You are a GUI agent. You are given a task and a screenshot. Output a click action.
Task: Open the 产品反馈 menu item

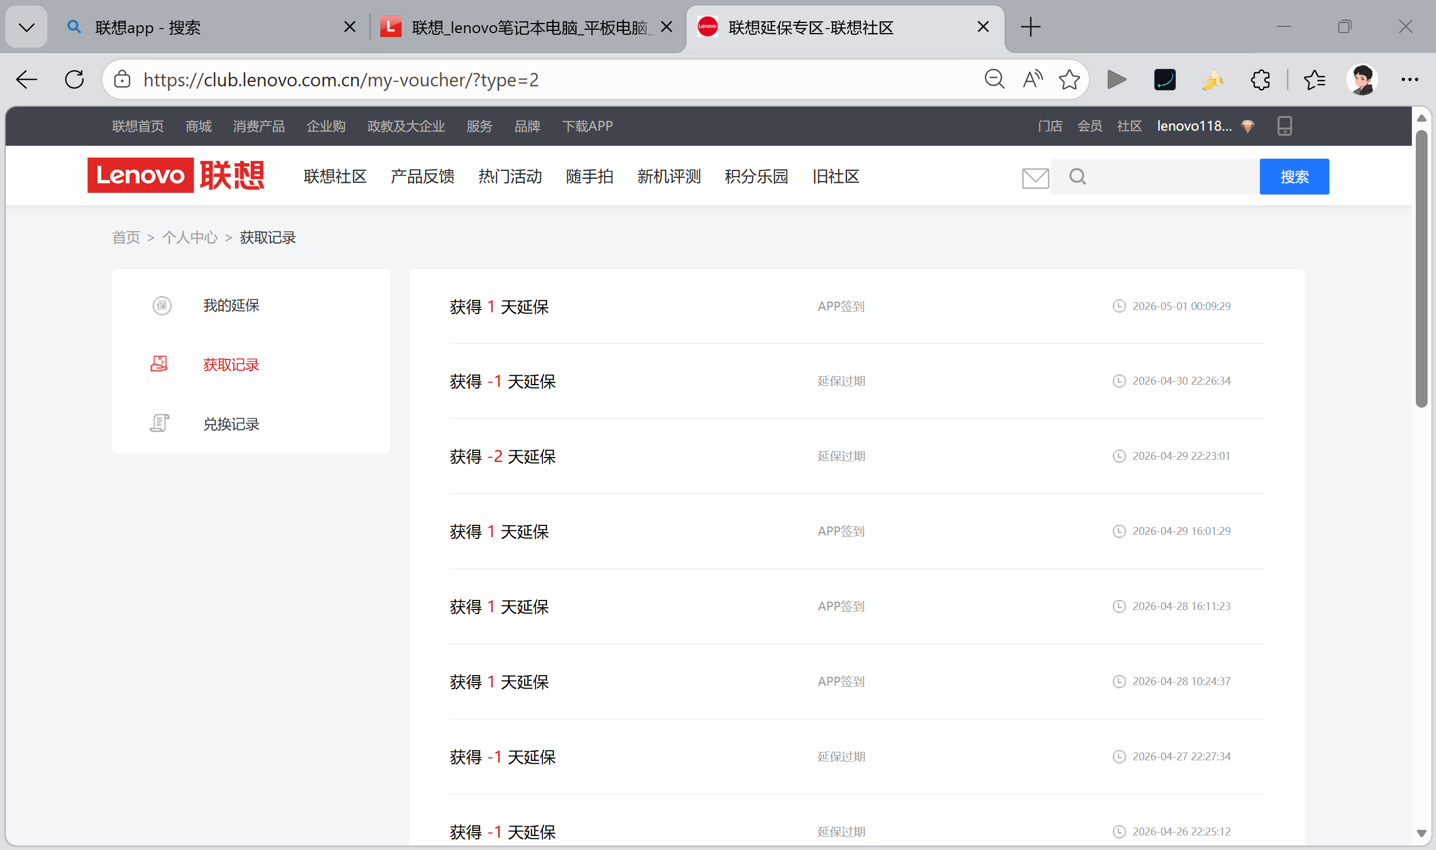coord(423,177)
